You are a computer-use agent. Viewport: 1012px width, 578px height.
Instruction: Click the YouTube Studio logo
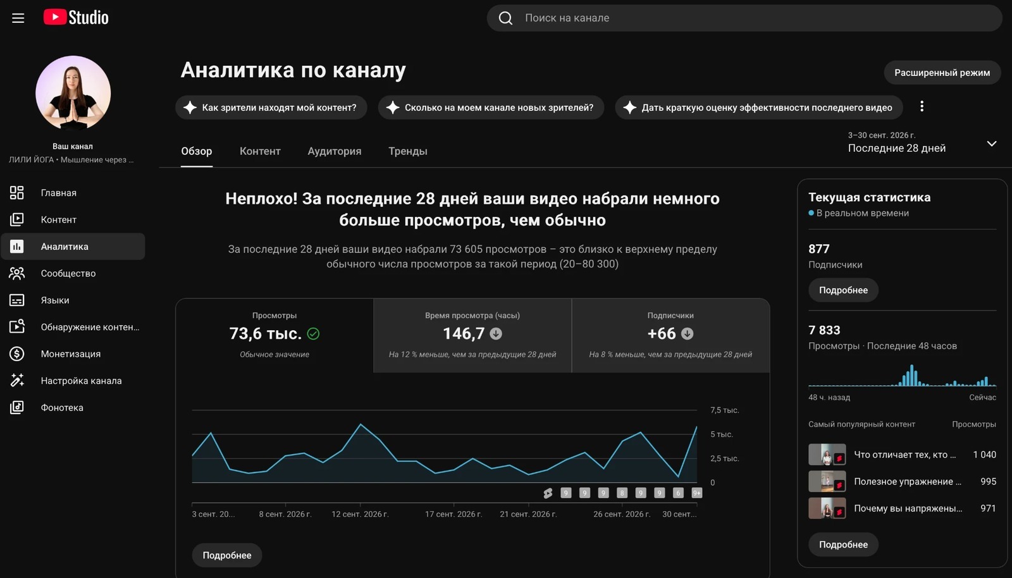pyautogui.click(x=76, y=18)
